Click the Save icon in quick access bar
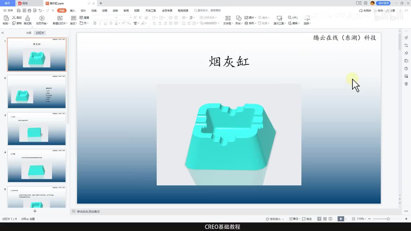This screenshot has width=411, height=231. 19,11
